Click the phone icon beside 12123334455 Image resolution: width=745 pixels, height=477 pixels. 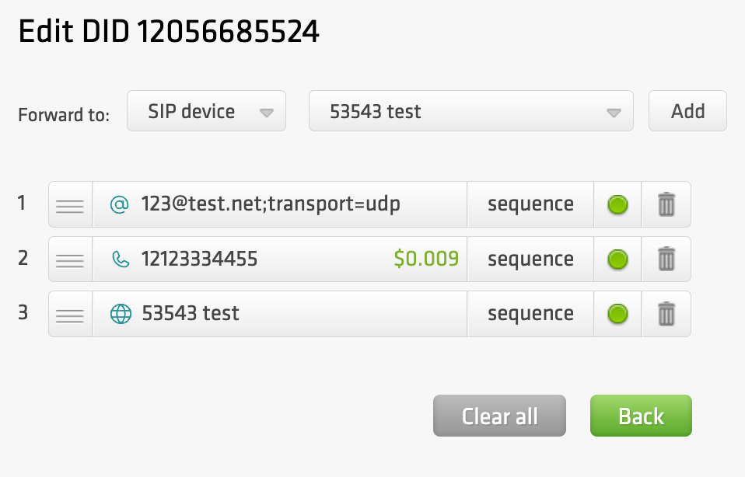pos(121,259)
